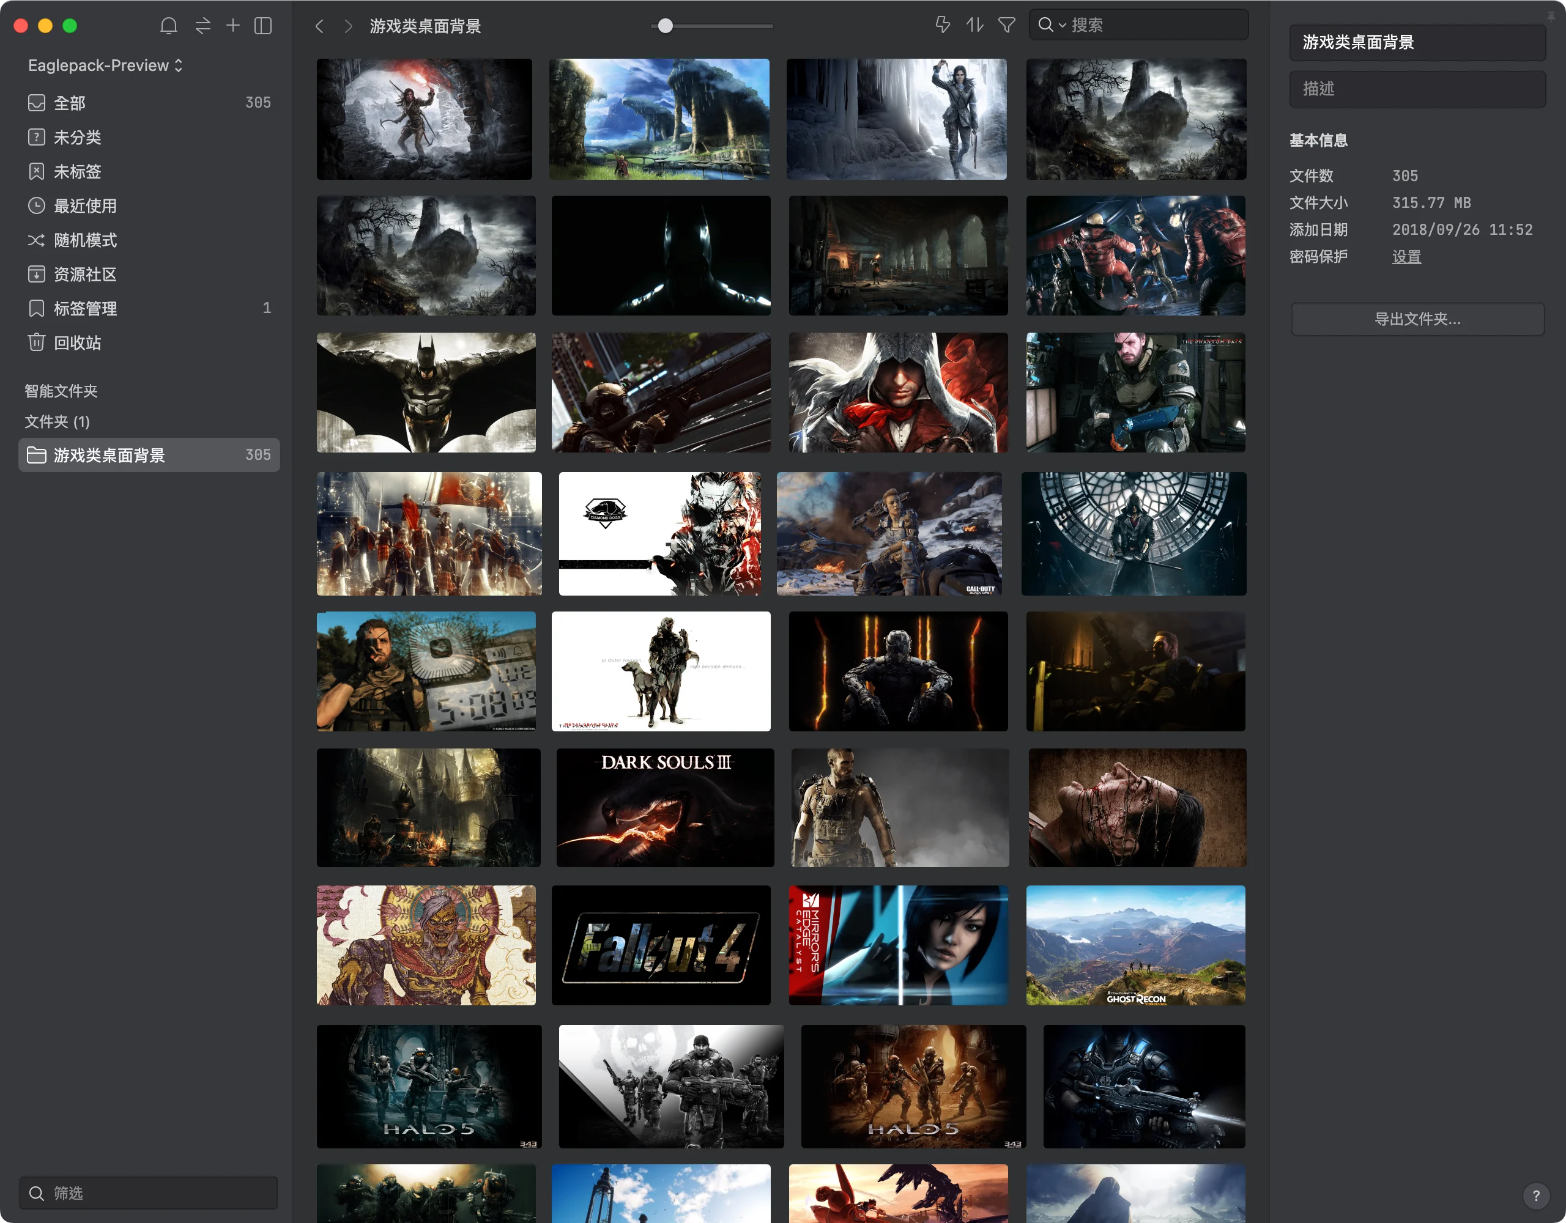Open the sort order icon

(x=974, y=25)
